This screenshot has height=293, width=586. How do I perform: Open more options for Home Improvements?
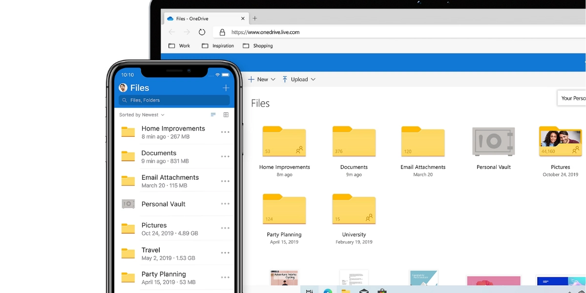pyautogui.click(x=225, y=132)
